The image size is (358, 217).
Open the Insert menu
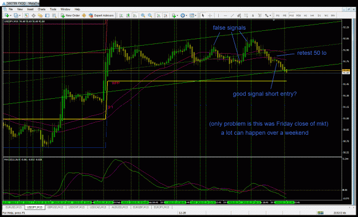(x=30, y=9)
